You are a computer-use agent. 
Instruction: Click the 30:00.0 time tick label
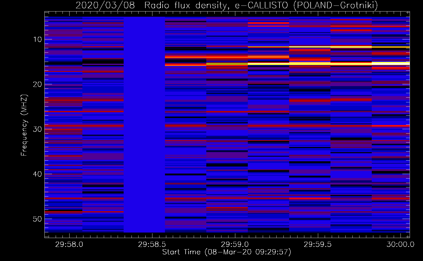401,244
